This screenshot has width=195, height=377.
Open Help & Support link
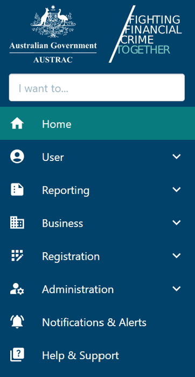[x=80, y=356]
